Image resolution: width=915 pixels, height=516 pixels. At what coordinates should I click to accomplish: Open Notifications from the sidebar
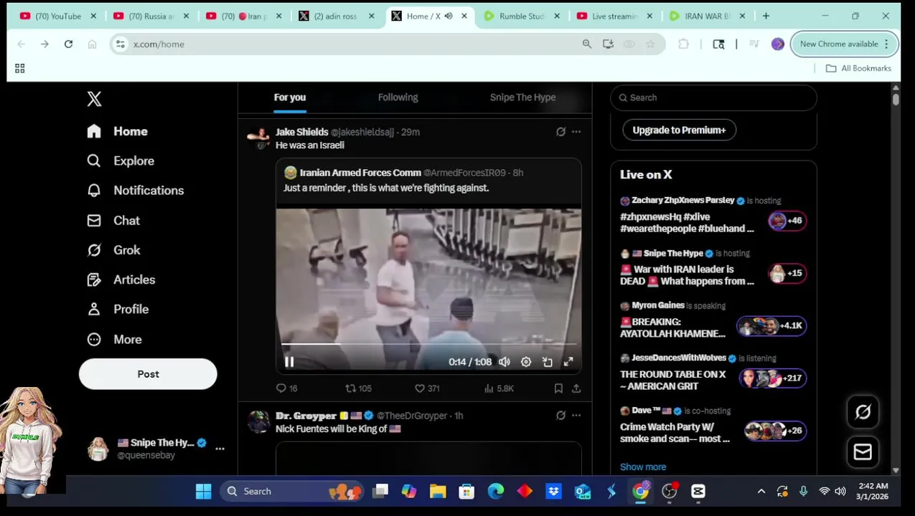pyautogui.click(x=135, y=190)
